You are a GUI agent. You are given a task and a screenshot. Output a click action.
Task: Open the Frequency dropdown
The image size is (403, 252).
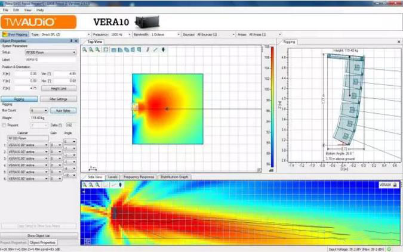tap(130, 35)
